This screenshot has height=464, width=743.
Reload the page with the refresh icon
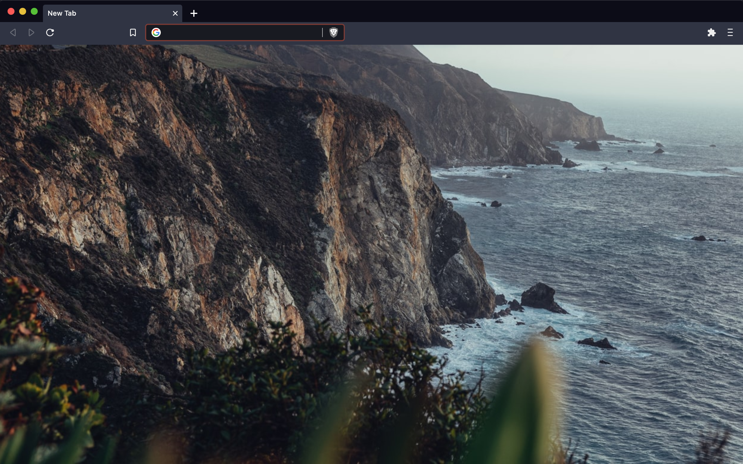[x=50, y=32]
